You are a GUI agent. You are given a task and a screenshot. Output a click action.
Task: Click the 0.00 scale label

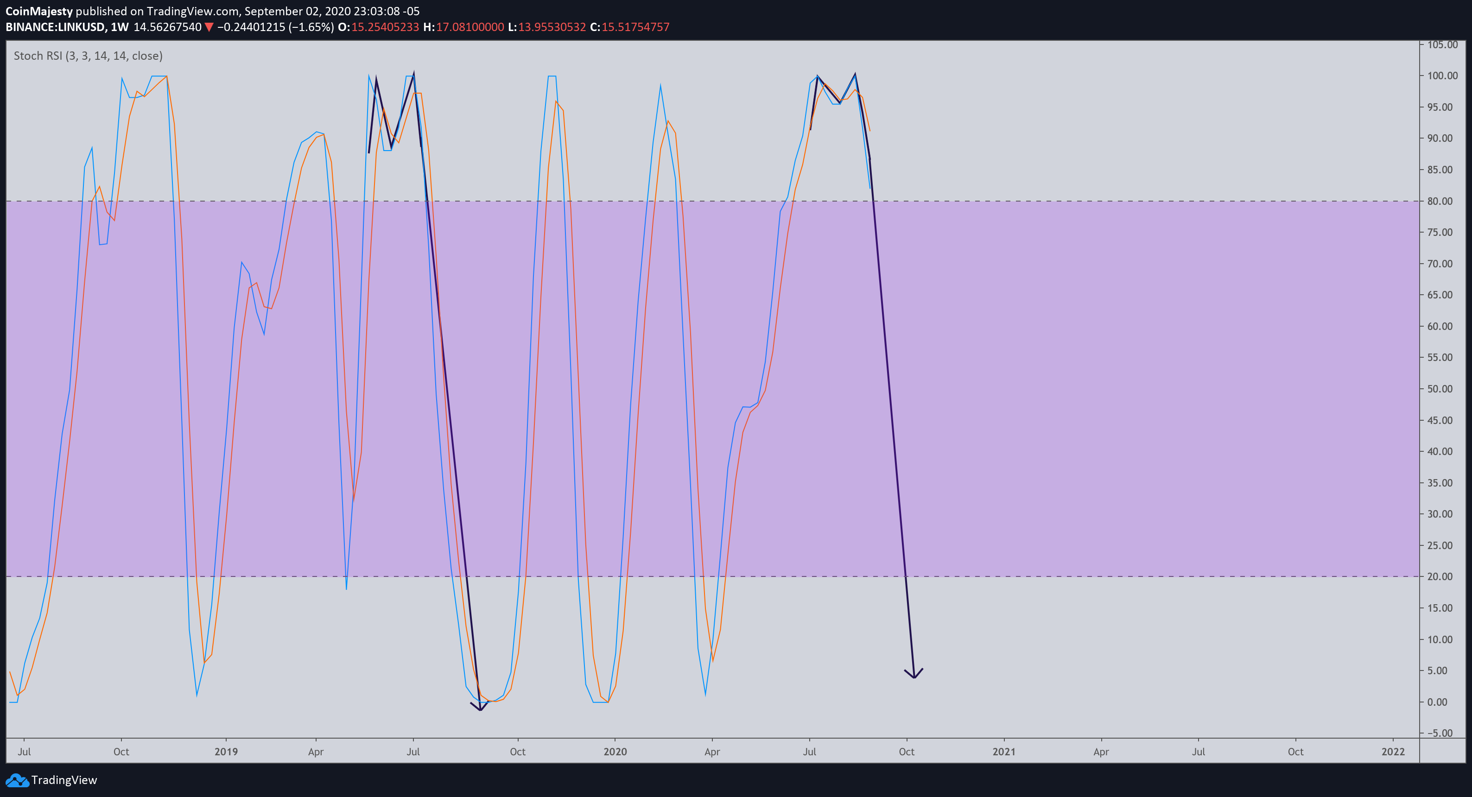(1437, 702)
